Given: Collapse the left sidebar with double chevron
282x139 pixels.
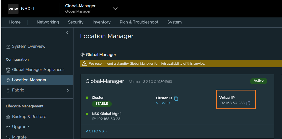Looking at the screenshot, I should (x=68, y=33).
